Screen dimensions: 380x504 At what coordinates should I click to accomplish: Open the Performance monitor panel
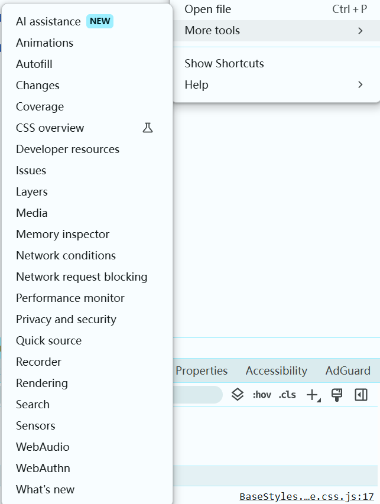(70, 298)
